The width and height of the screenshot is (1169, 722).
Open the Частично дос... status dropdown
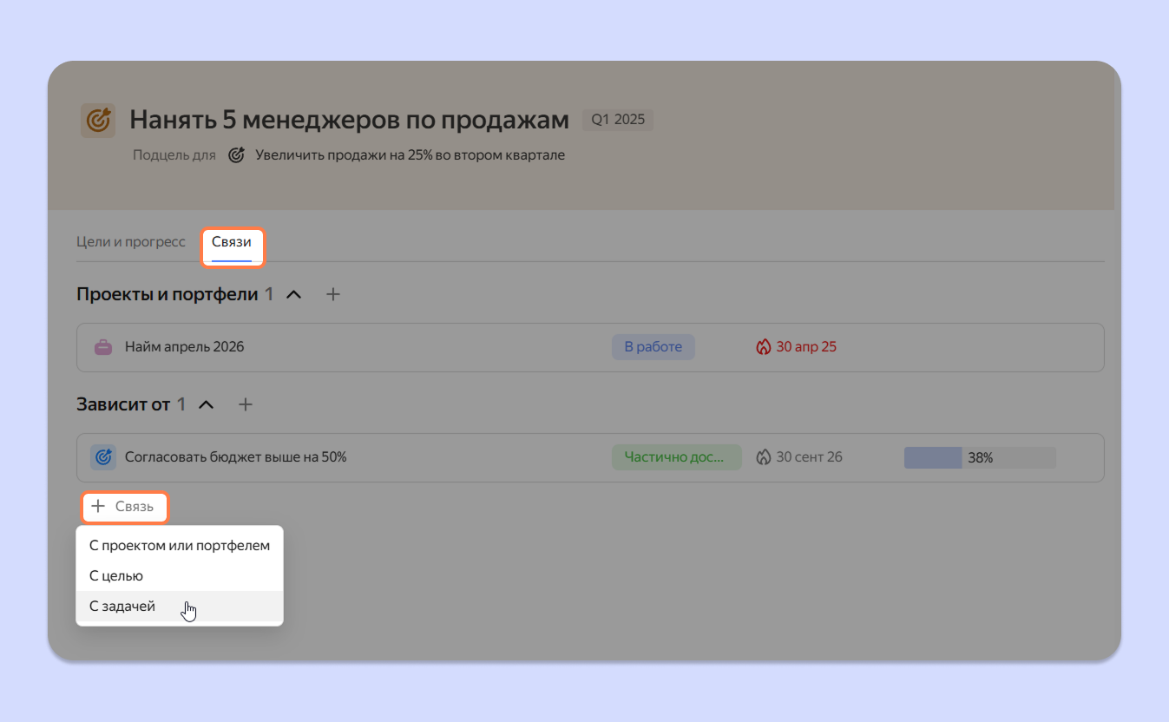click(x=676, y=457)
